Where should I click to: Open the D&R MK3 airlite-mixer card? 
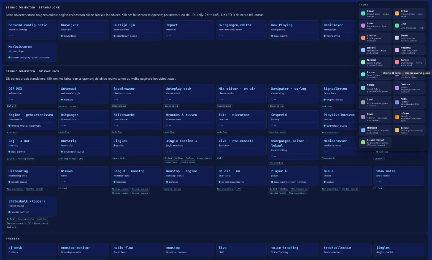[x=31, y=94]
